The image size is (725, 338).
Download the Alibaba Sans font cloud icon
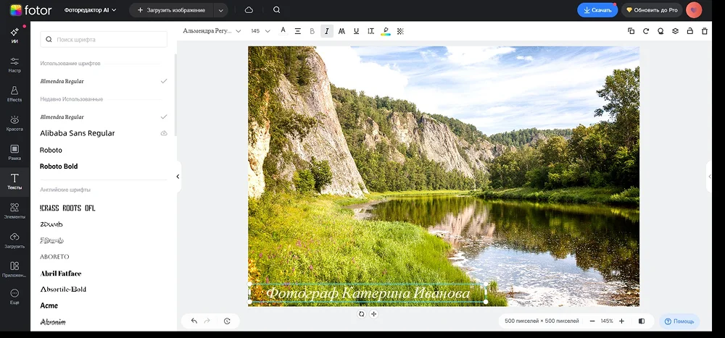164,133
